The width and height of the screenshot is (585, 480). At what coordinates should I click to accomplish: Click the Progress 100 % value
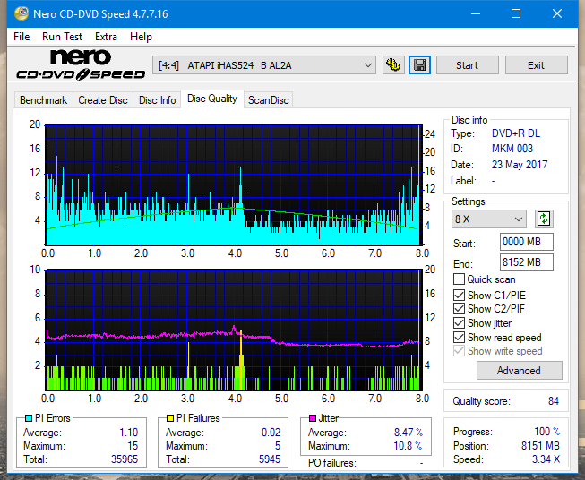tap(547, 432)
